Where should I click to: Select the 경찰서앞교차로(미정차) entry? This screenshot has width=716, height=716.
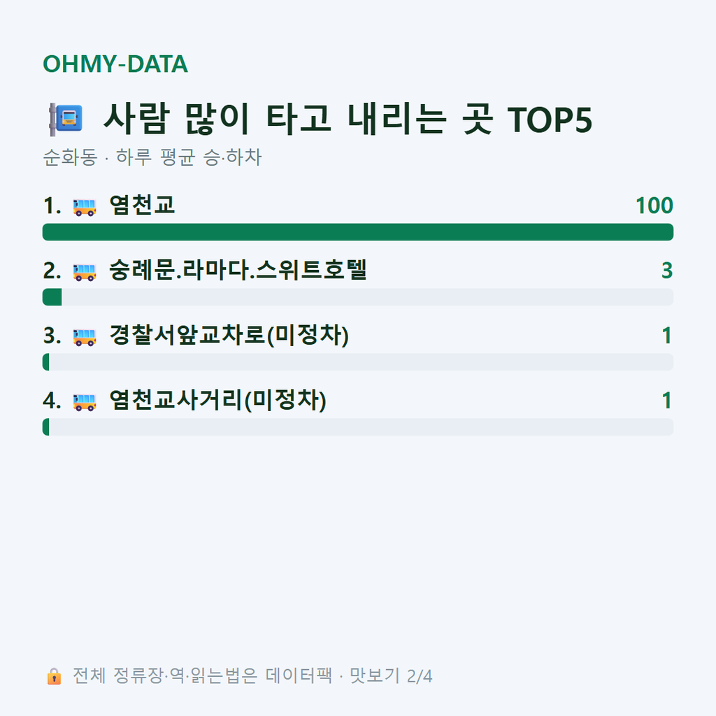coord(229,335)
